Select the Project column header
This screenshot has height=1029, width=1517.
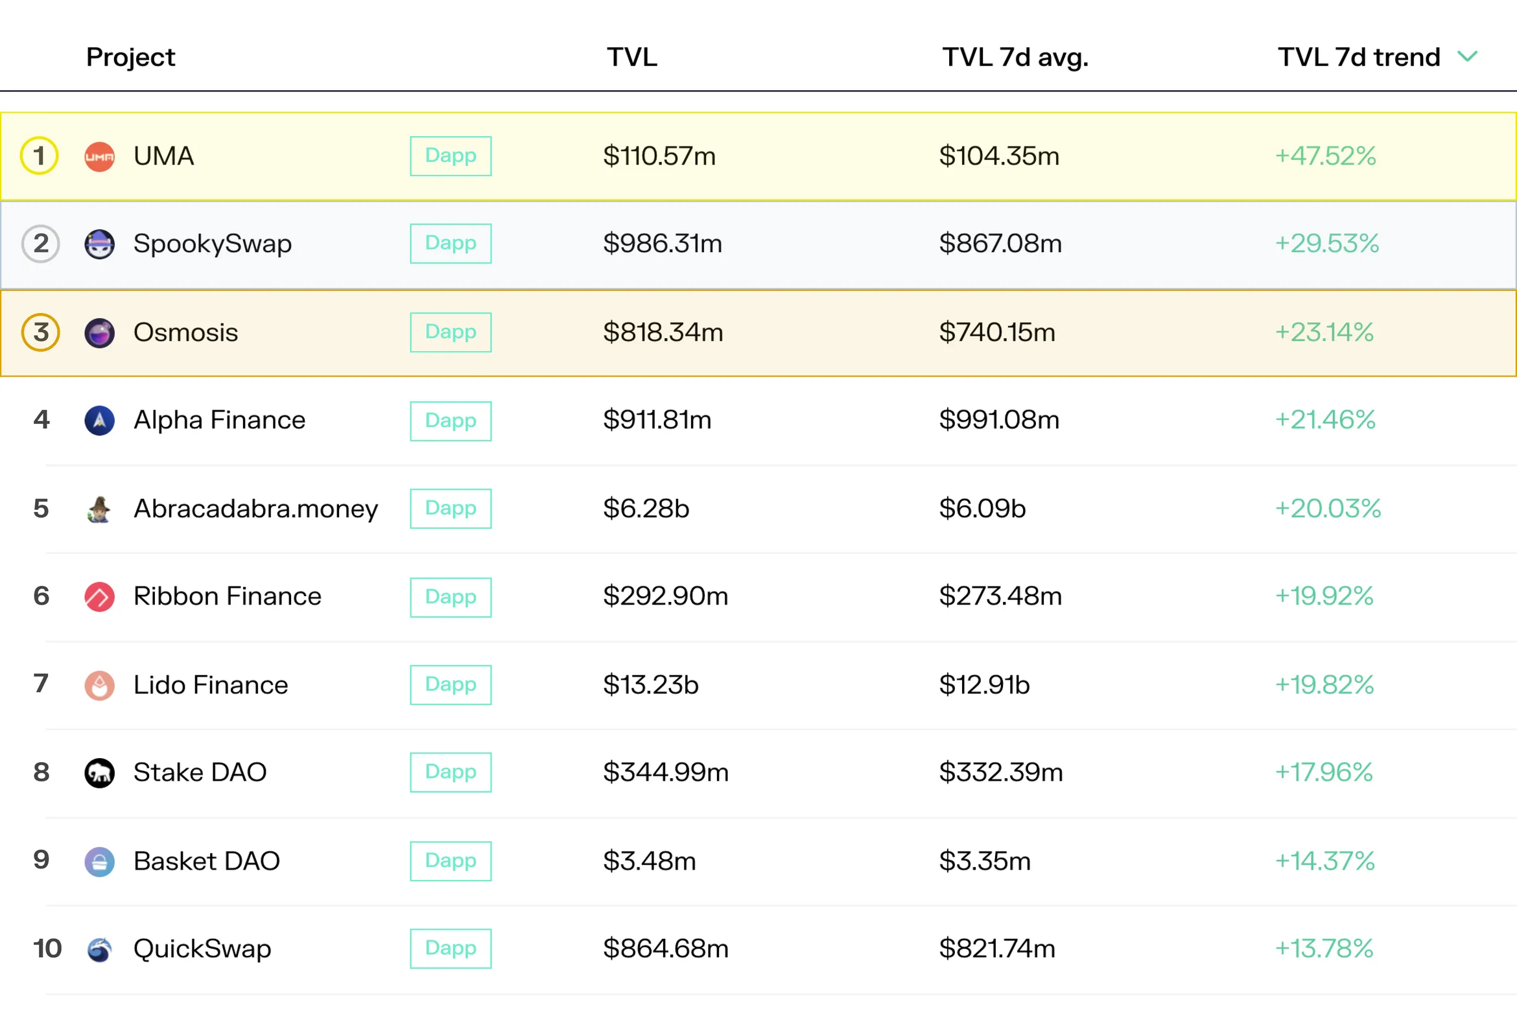pyautogui.click(x=130, y=58)
